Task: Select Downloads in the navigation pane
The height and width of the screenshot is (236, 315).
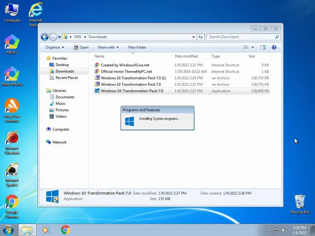Action: tap(65, 71)
